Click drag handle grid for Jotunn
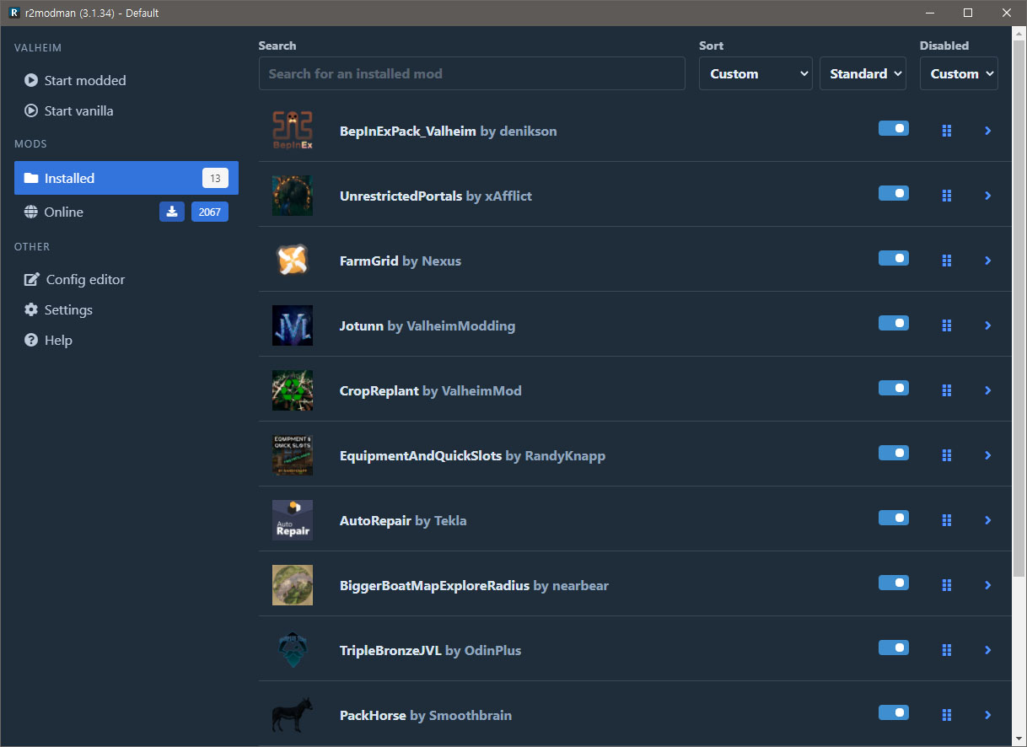 point(947,325)
